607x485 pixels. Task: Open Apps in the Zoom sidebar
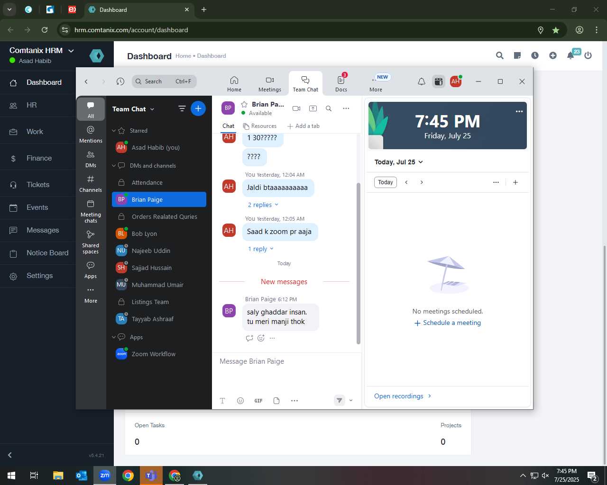tap(91, 270)
